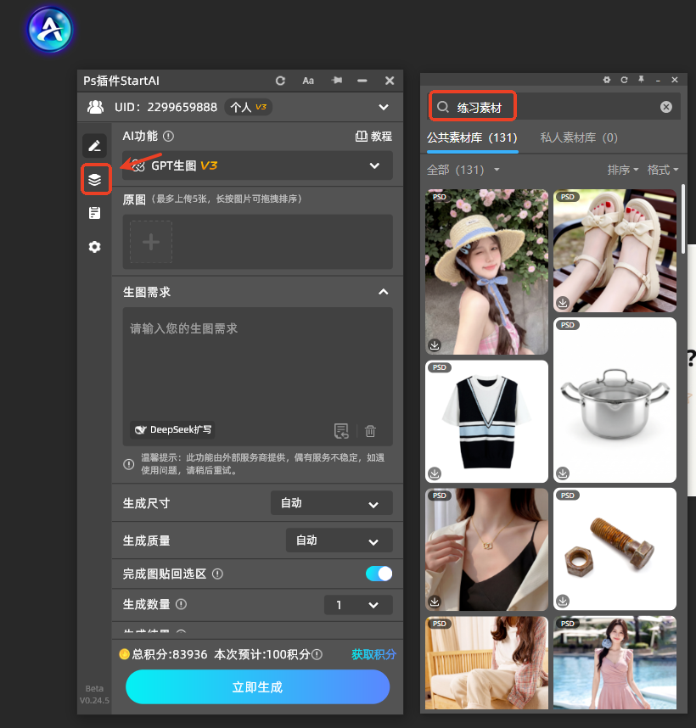696x728 pixels.
Task: Download the necklace model PSD
Action: coord(435,602)
